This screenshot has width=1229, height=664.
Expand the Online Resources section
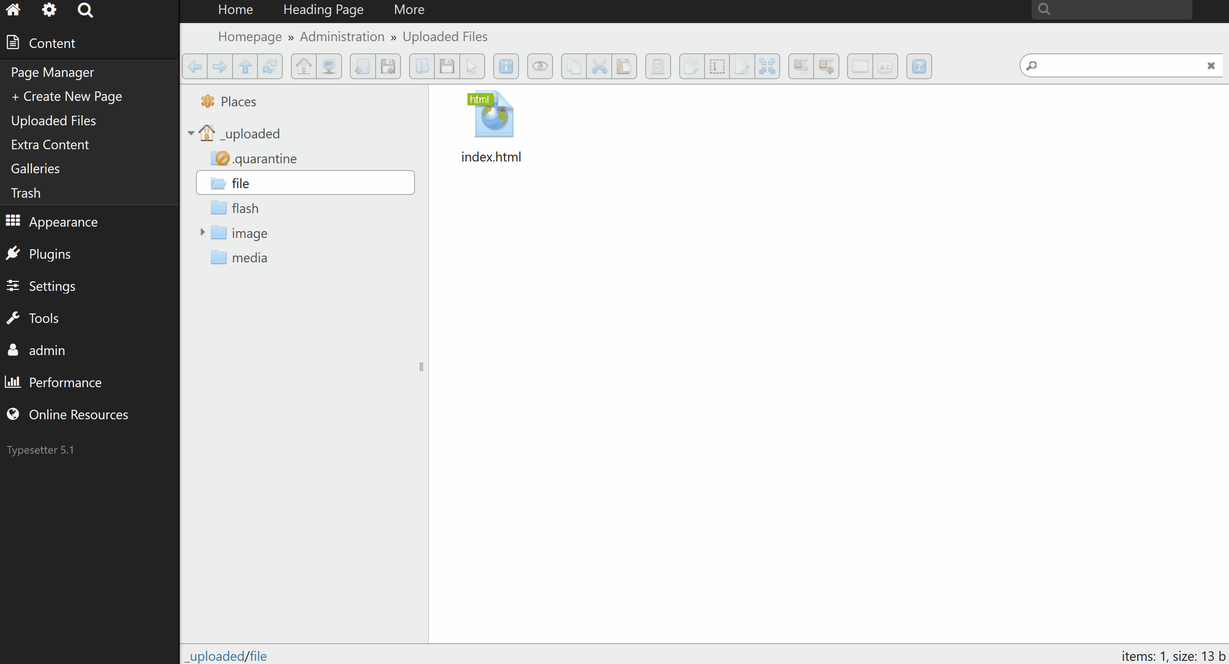tap(89, 414)
